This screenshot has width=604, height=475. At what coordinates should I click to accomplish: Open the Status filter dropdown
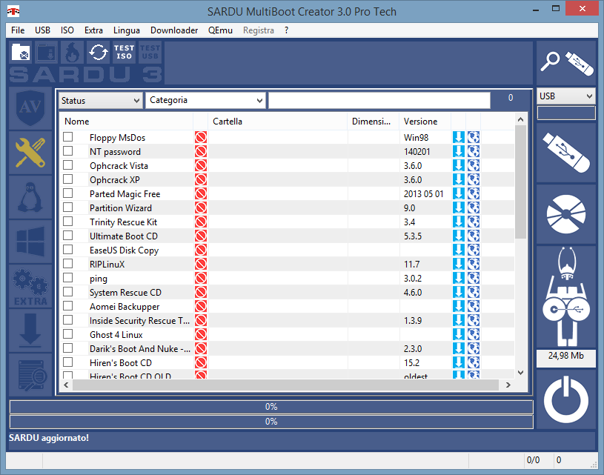[x=100, y=101]
